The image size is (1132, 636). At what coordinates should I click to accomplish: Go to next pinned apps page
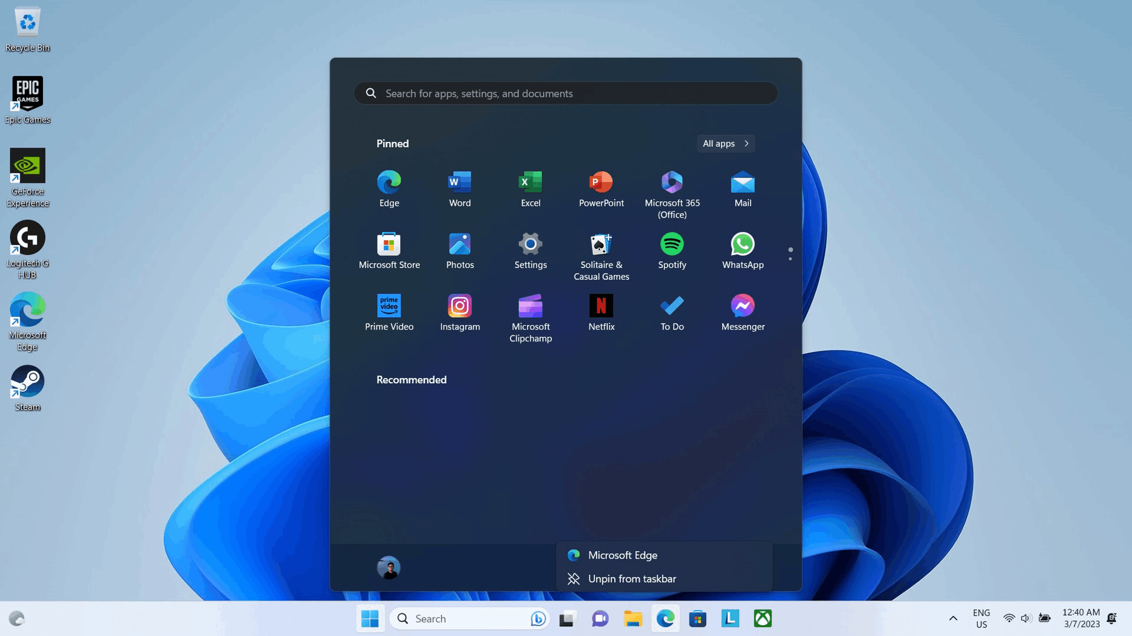(790, 259)
